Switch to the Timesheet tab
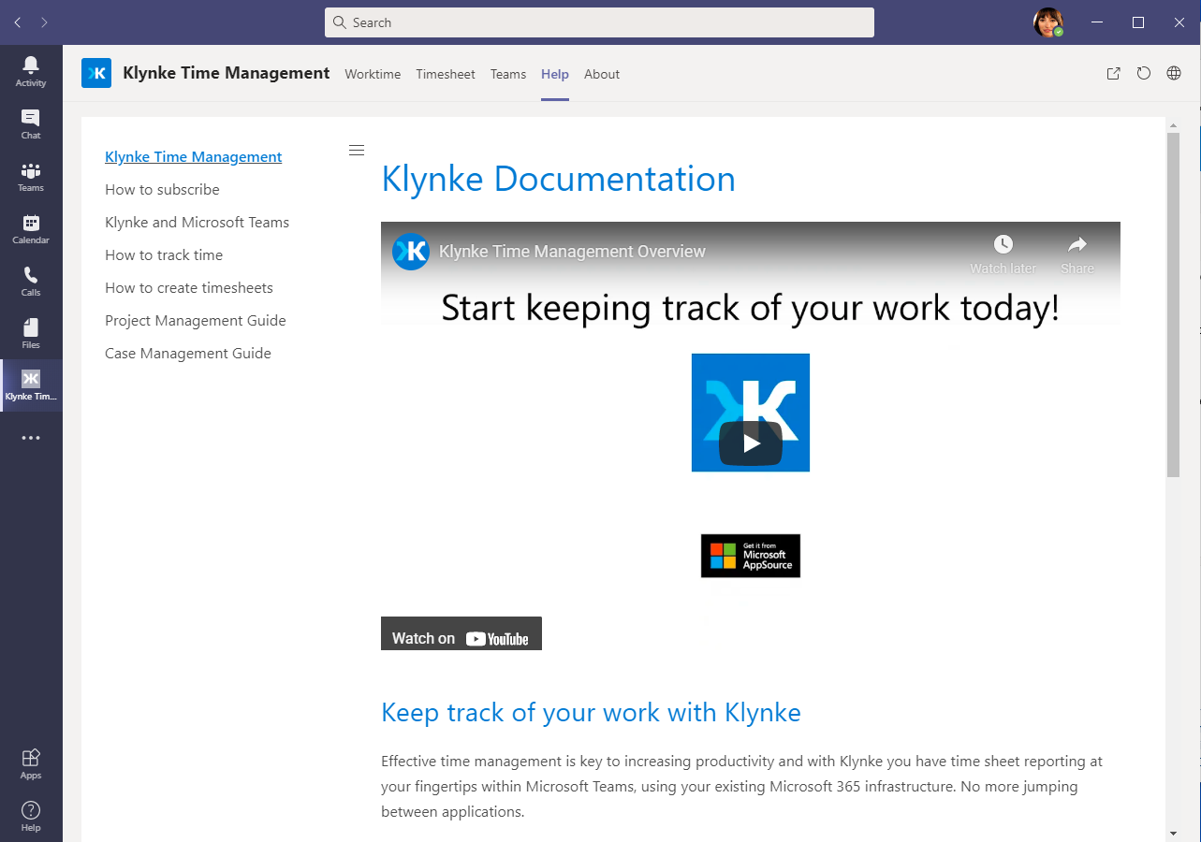This screenshot has height=842, width=1201. [446, 74]
